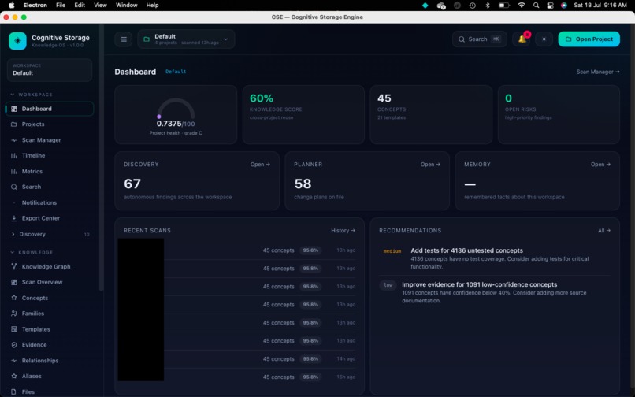Image resolution: width=635 pixels, height=397 pixels.
Task: Click the low priority badge
Action: coord(388,285)
